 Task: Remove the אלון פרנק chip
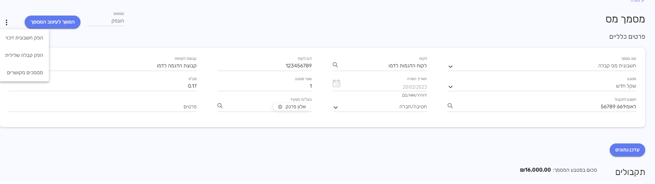tap(280, 107)
